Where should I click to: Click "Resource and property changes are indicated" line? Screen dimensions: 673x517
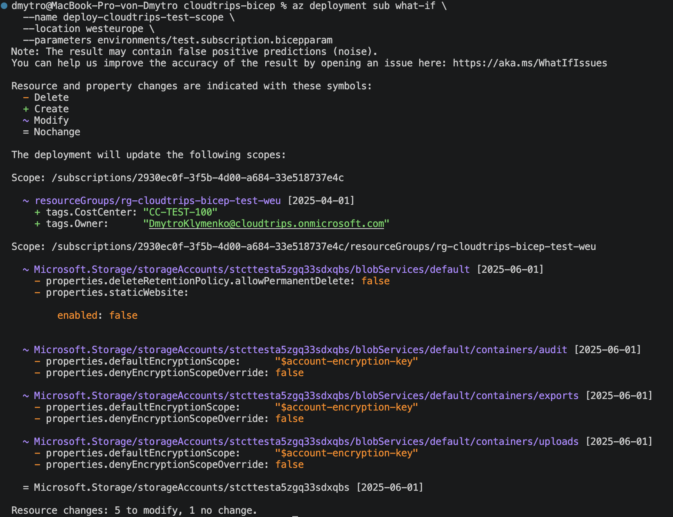click(192, 86)
